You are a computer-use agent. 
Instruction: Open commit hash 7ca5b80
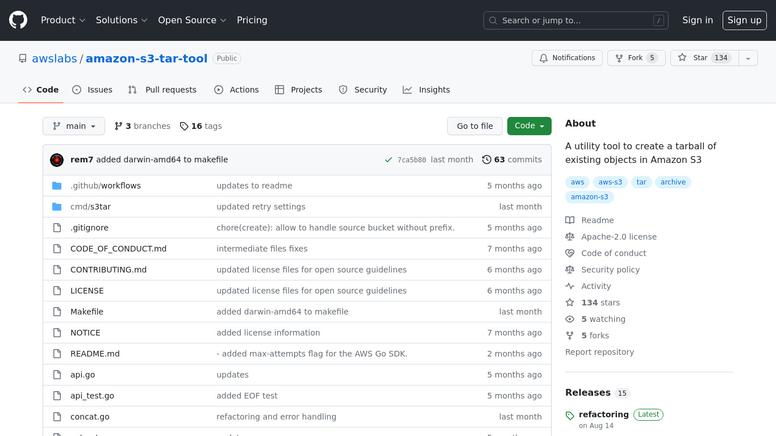click(412, 160)
